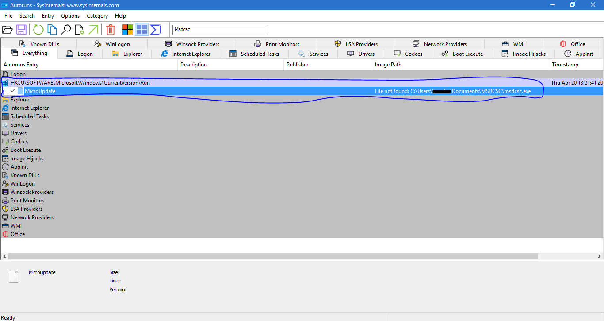Image resolution: width=604 pixels, height=321 pixels.
Task: Select the Codecs category row in list
Action: [302, 142]
